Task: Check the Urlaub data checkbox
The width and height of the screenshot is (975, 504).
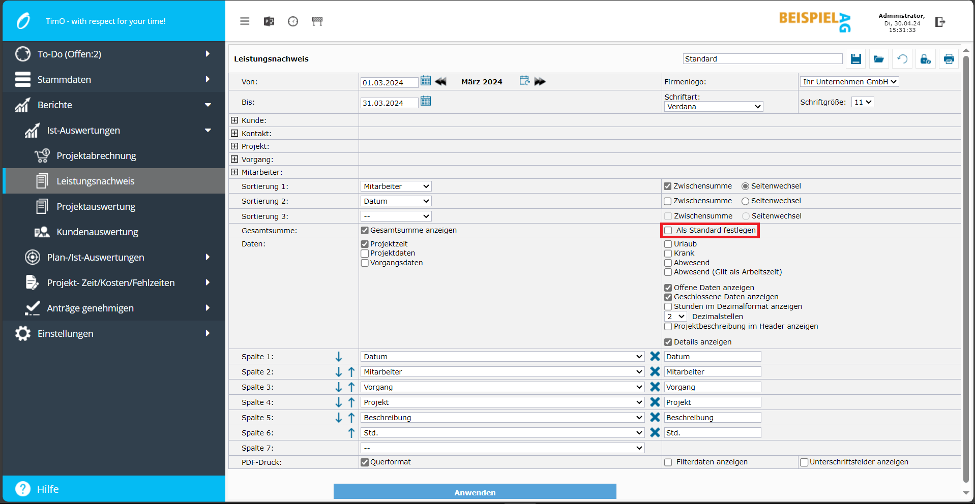Action: pyautogui.click(x=668, y=244)
